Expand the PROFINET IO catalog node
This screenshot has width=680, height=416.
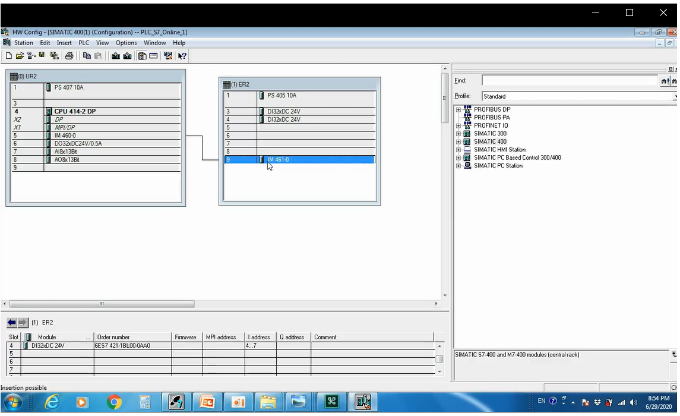pyautogui.click(x=458, y=126)
